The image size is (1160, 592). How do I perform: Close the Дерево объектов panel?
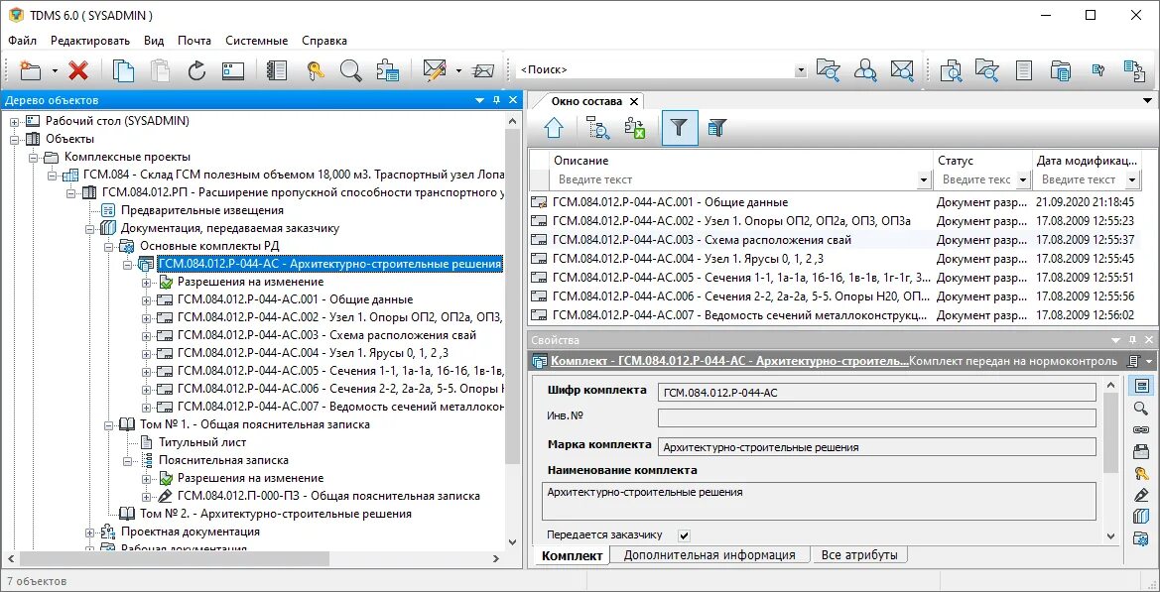coord(513,100)
